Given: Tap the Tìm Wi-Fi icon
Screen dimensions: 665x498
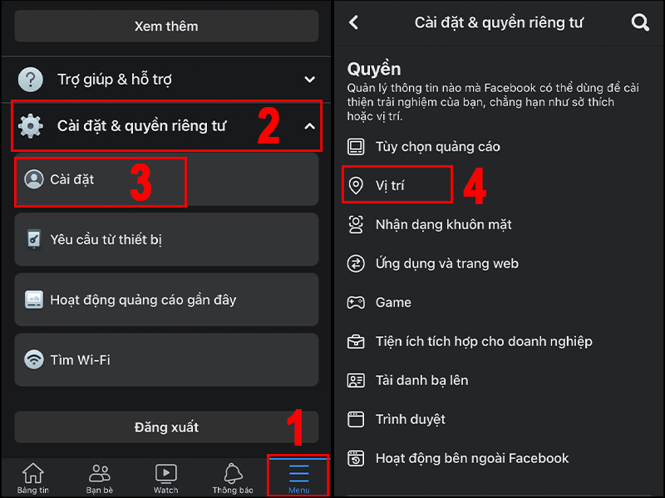Looking at the screenshot, I should (33, 359).
